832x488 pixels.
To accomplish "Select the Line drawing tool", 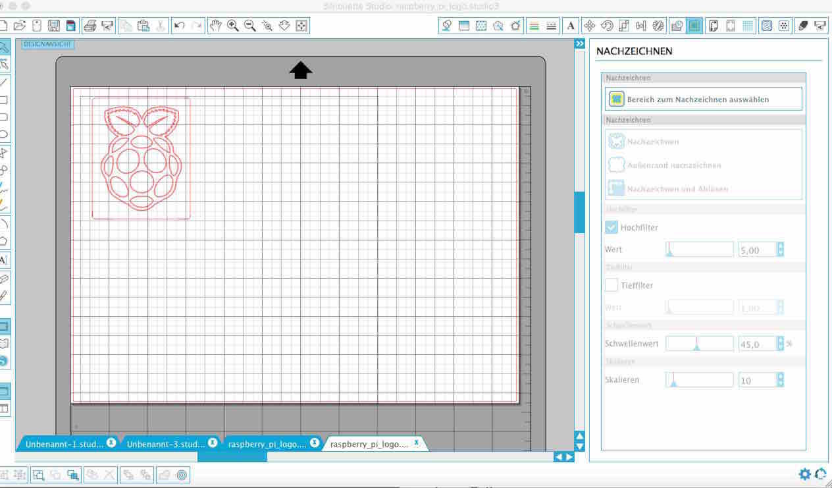I will (x=4, y=83).
